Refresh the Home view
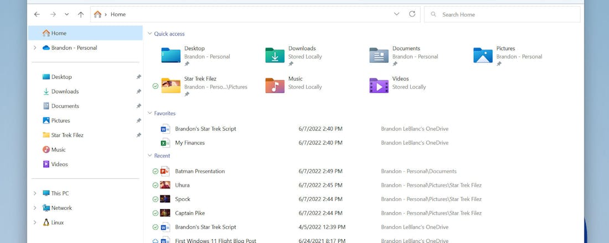The height and width of the screenshot is (243, 609). coord(412,14)
